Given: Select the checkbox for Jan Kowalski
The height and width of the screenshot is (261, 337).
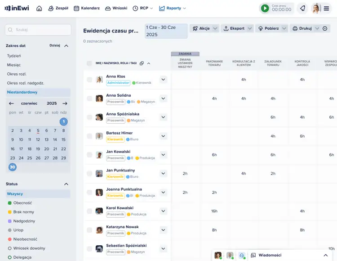Looking at the screenshot, I should pyautogui.click(x=89, y=155).
